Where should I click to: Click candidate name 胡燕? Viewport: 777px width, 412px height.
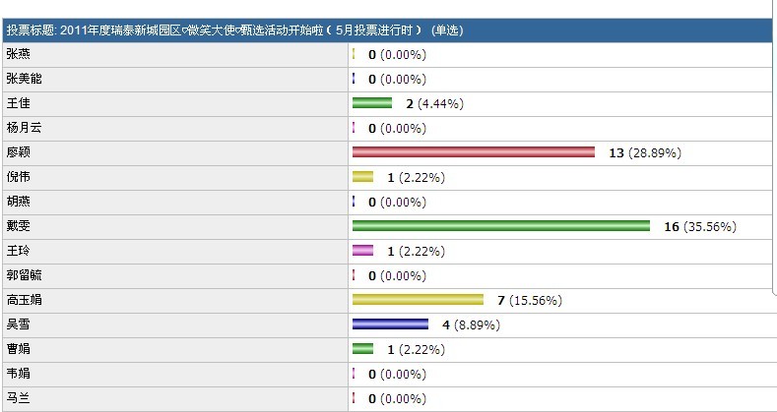18,202
